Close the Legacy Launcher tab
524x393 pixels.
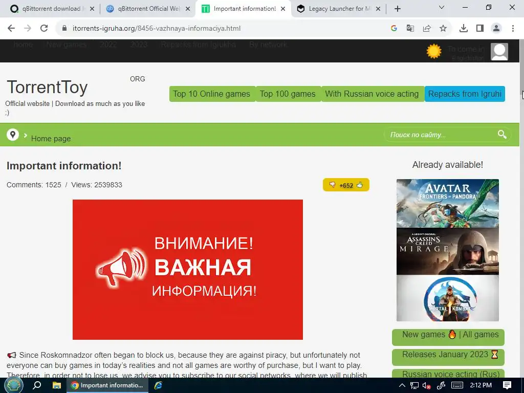tap(378, 9)
